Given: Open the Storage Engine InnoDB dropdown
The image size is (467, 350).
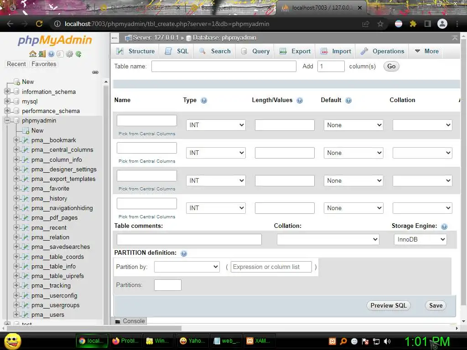Looking at the screenshot, I should pos(420,239).
